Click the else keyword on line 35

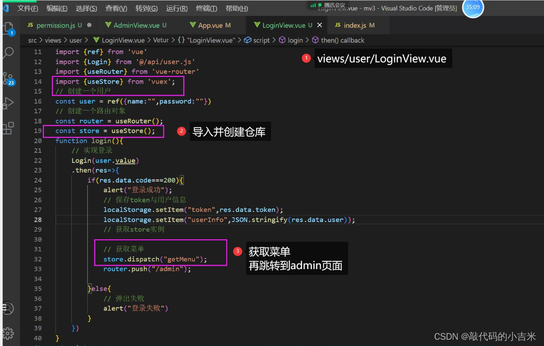(100, 289)
